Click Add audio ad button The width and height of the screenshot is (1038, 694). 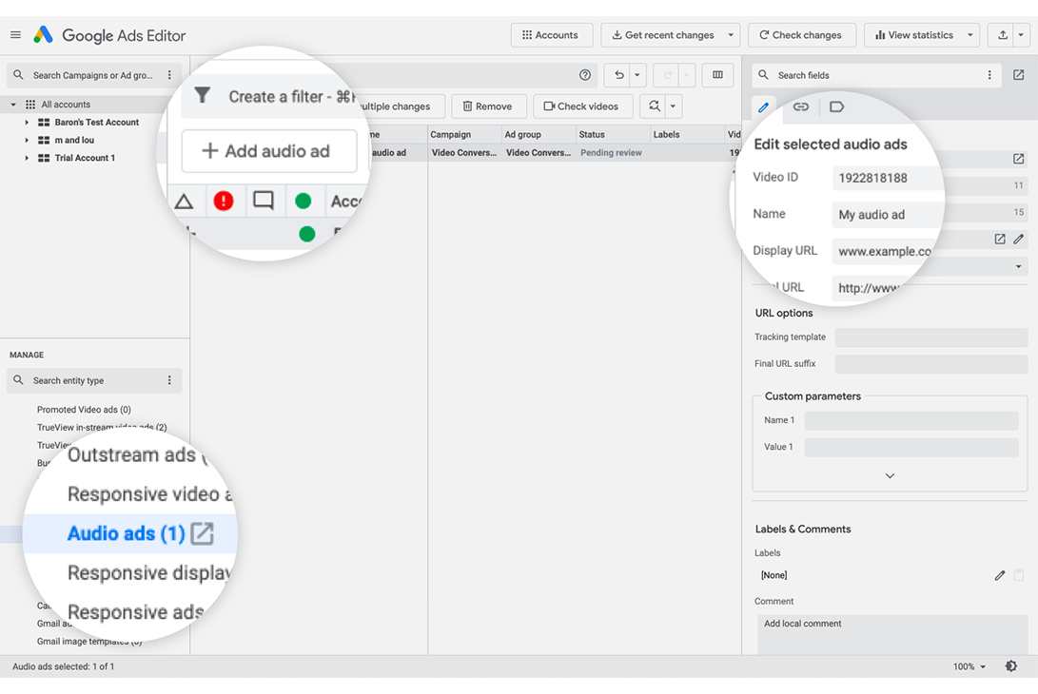pyautogui.click(x=268, y=151)
